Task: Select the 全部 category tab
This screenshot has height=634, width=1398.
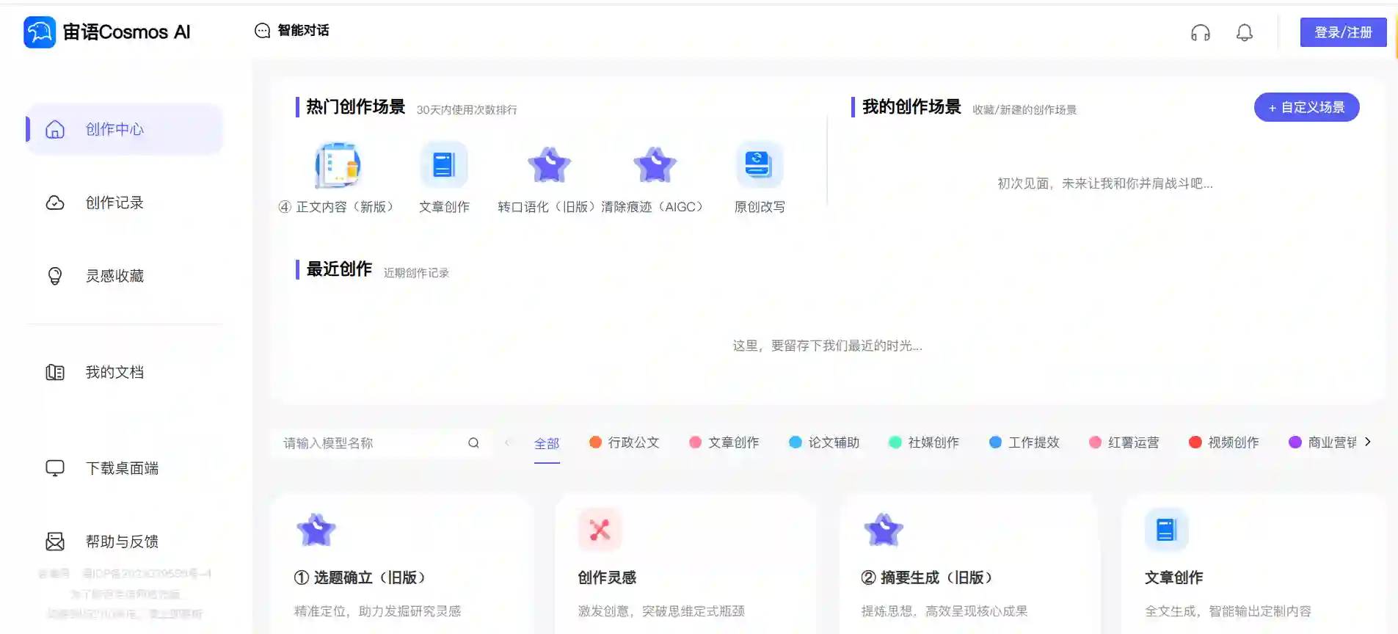Action: (x=547, y=443)
